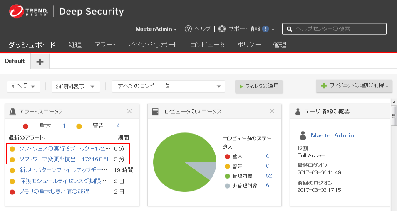Select the Default dashboard tab

[x=15, y=61]
